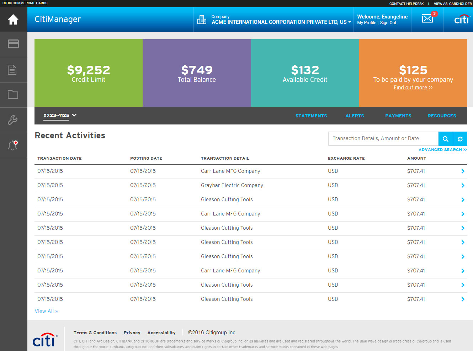
Task: Expand the Graybar Electric Company transaction row
Action: pos(462,185)
